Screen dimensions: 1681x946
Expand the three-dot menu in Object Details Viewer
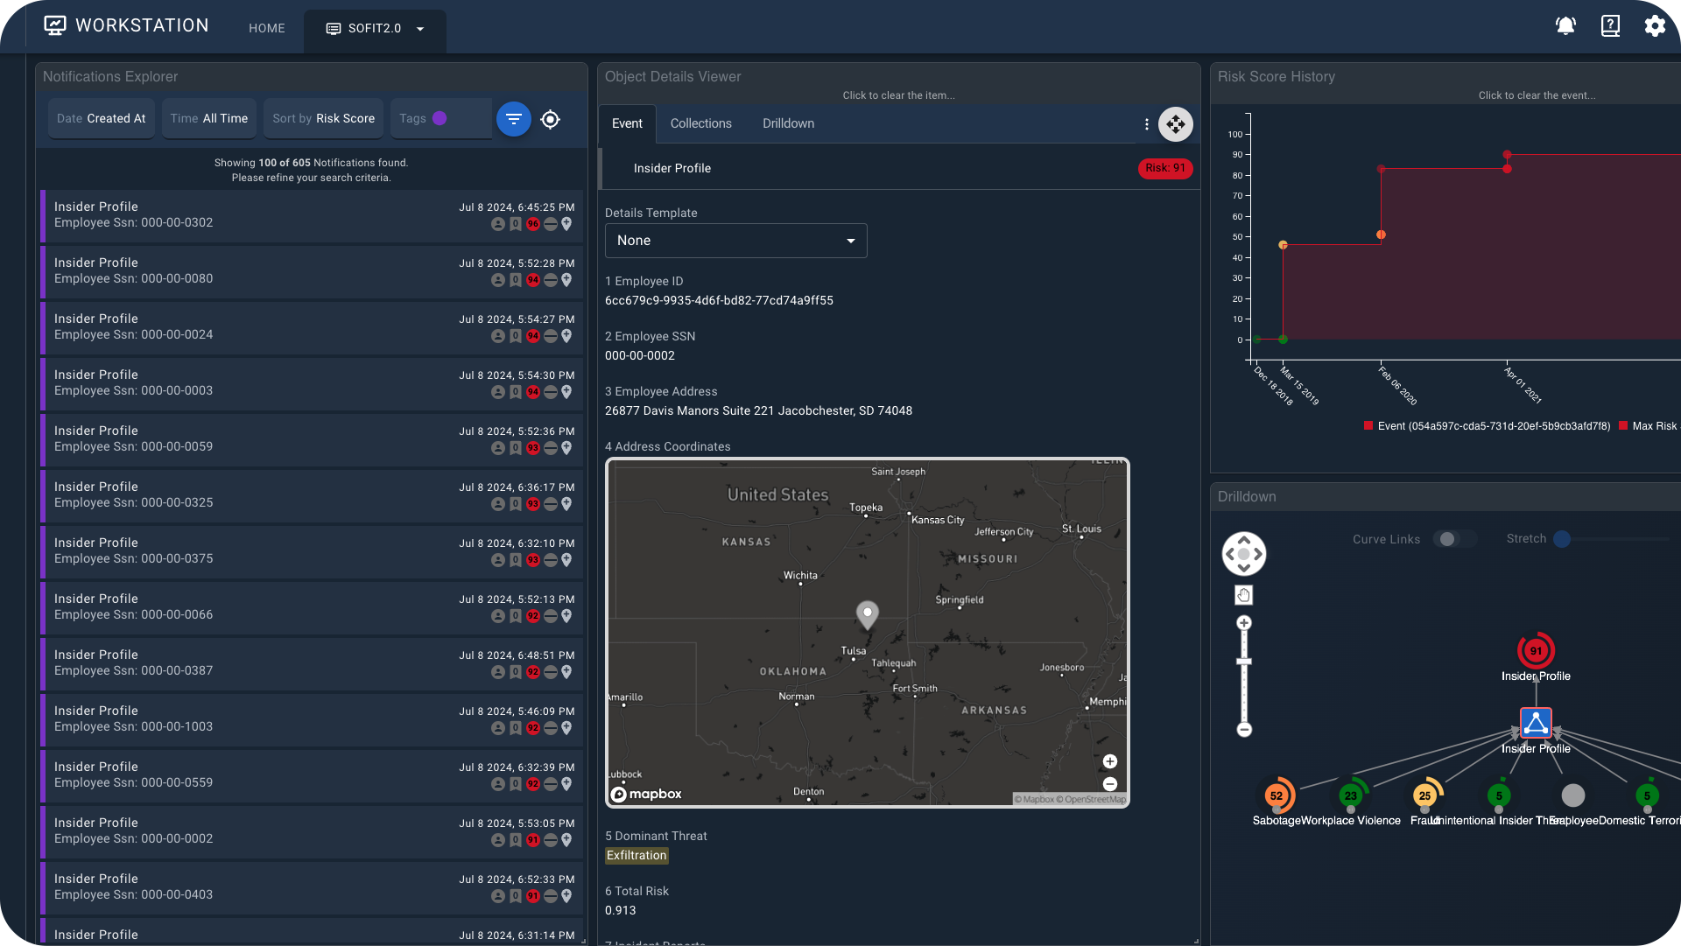click(1146, 123)
